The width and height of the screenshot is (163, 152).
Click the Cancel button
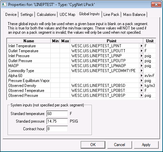tap(120, 145)
